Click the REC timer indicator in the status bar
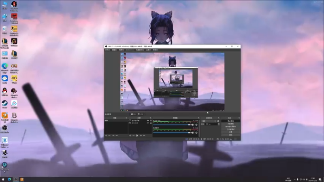This screenshot has width=324, height=182. 207,139
